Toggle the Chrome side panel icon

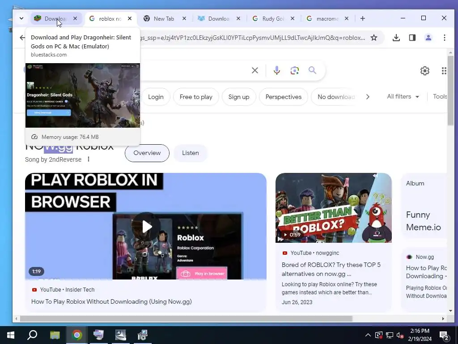(412, 38)
